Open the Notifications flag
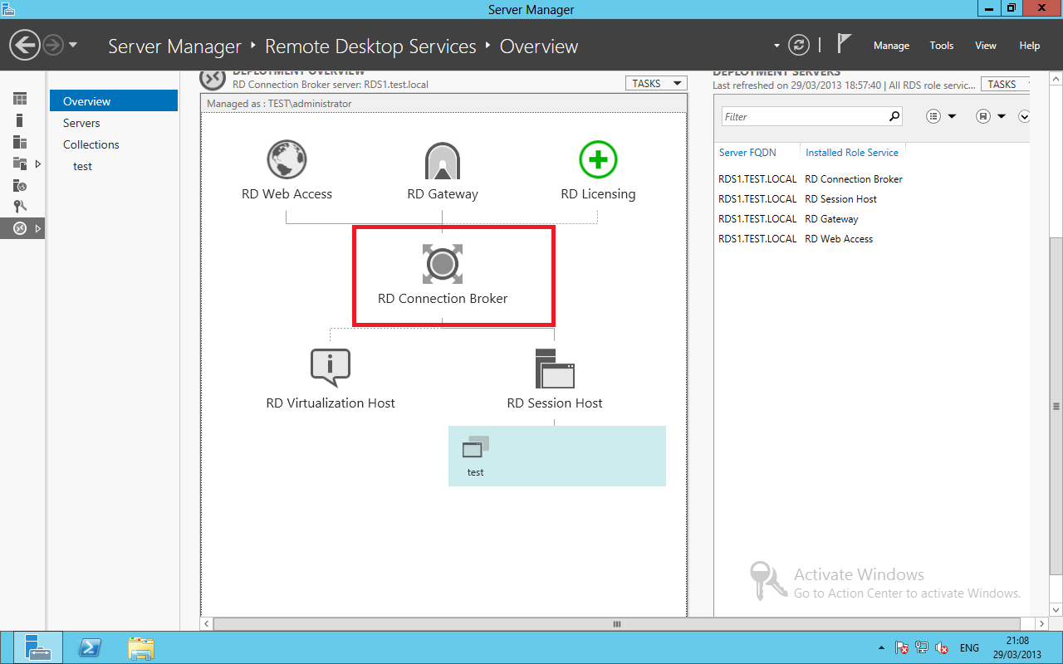The height and width of the screenshot is (664, 1063). [844, 43]
